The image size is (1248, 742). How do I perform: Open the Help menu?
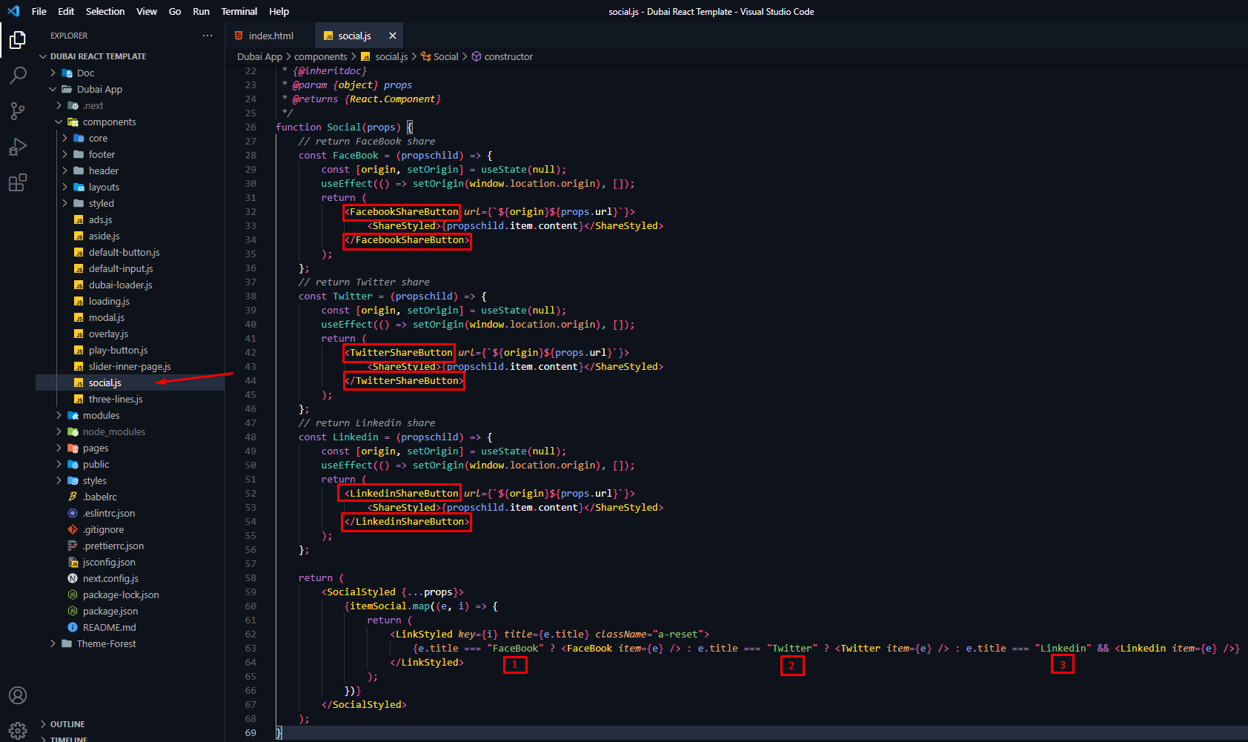279,11
